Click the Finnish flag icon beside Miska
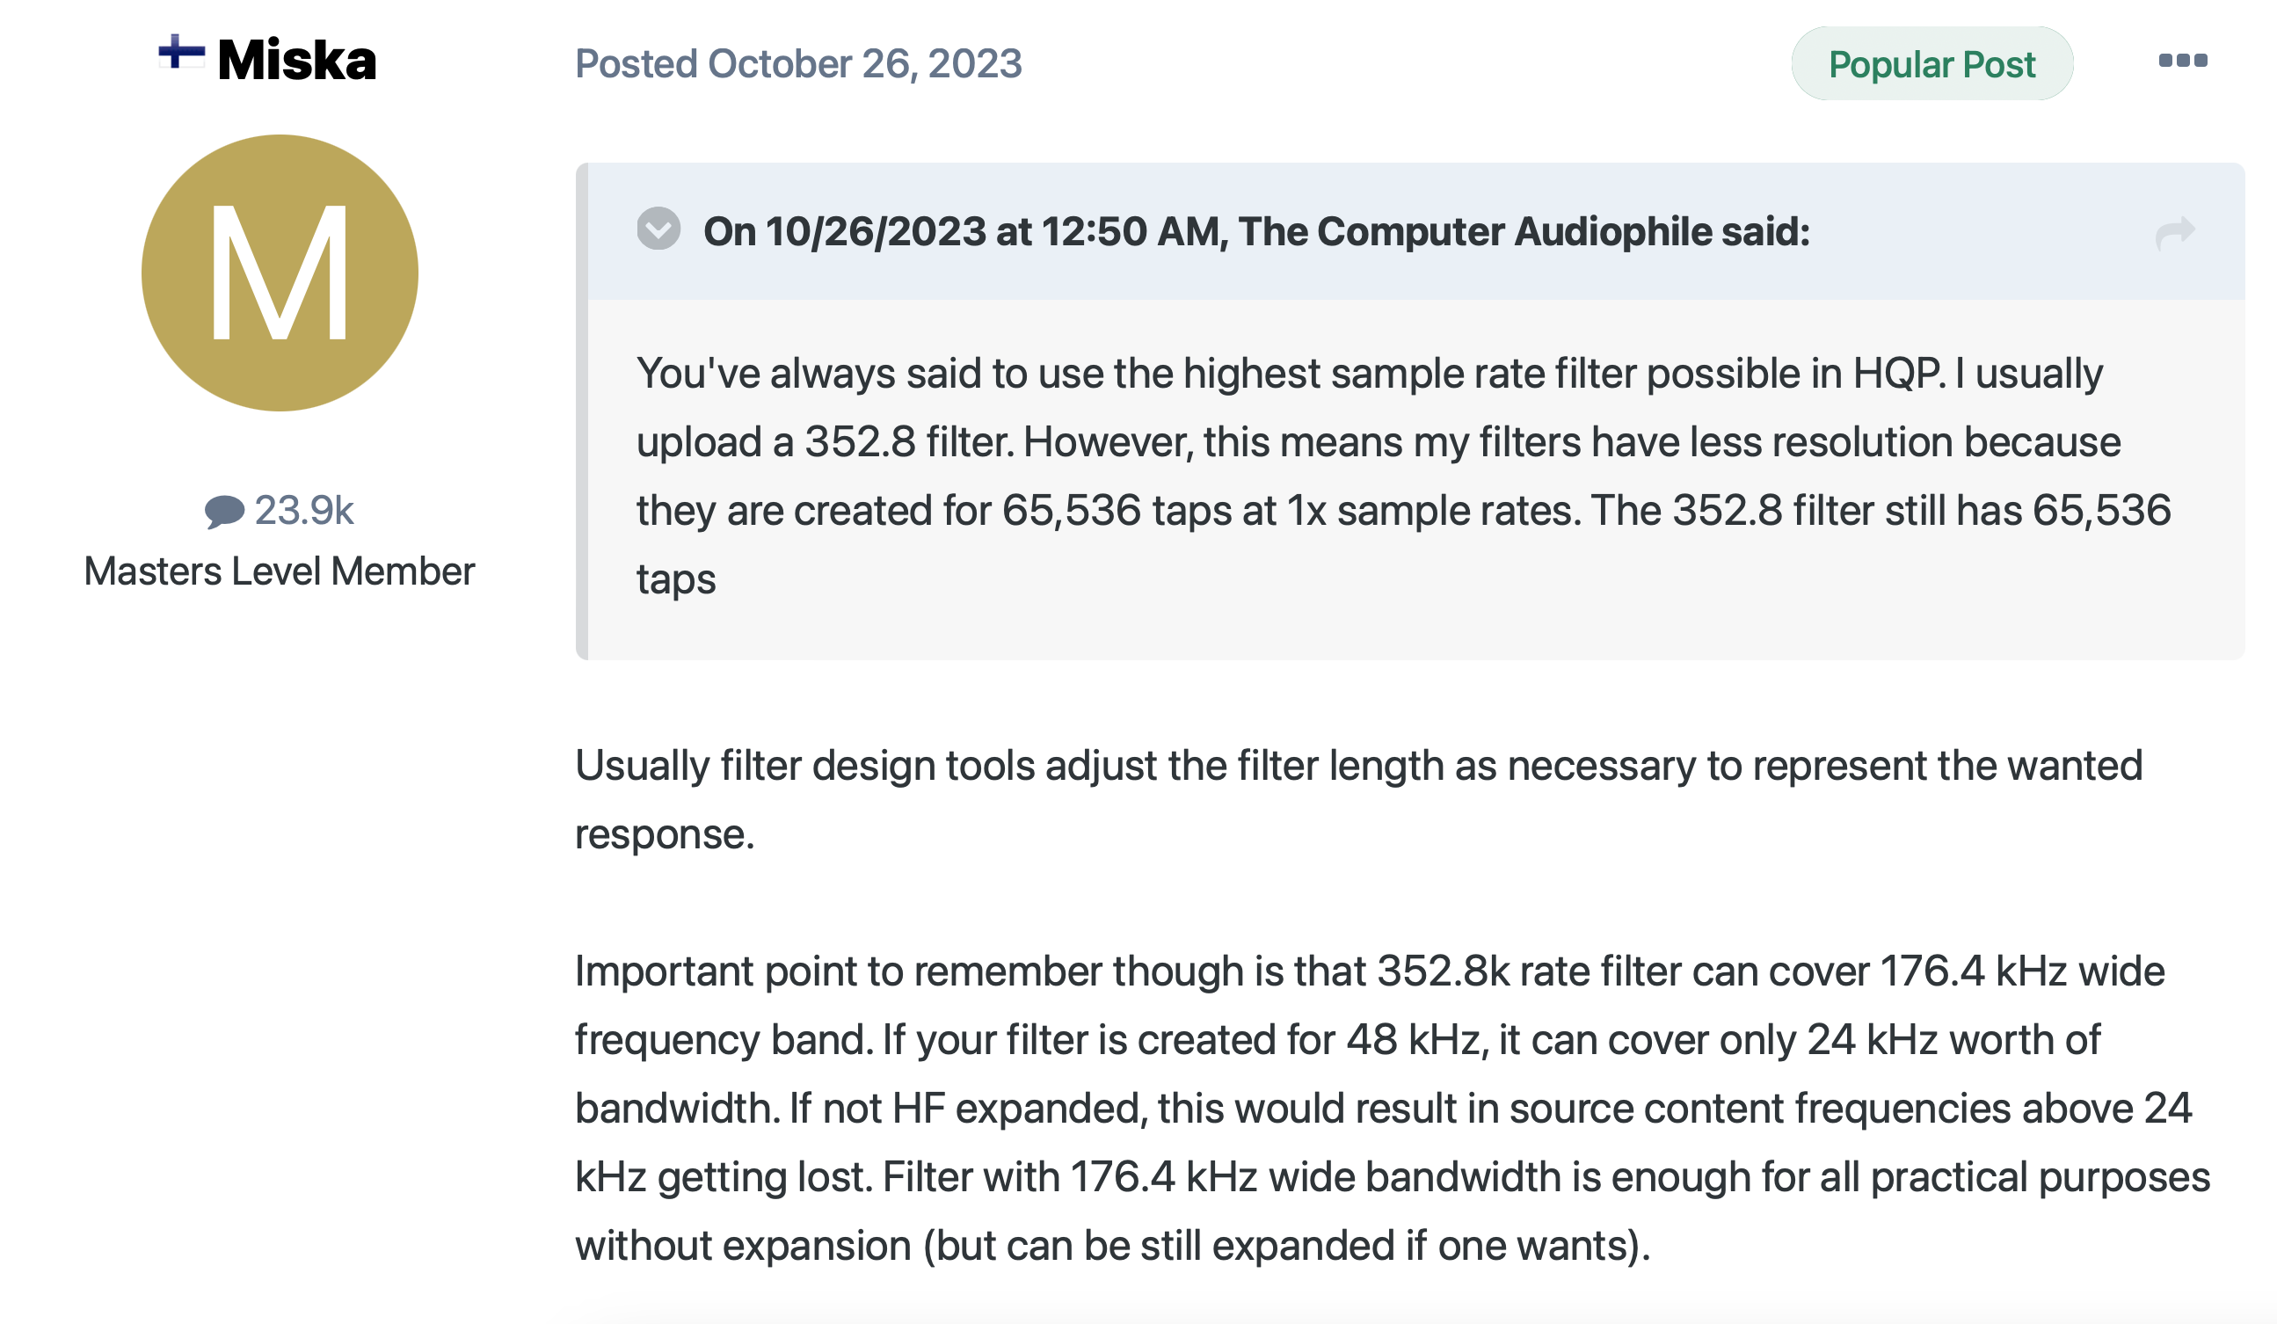The image size is (2277, 1324). 181,53
